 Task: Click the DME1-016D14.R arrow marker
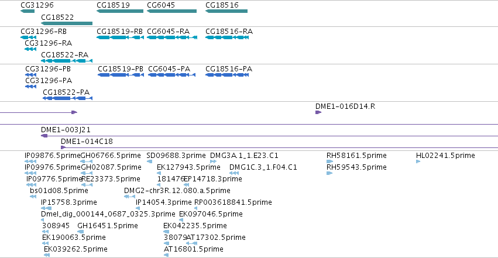(318, 112)
